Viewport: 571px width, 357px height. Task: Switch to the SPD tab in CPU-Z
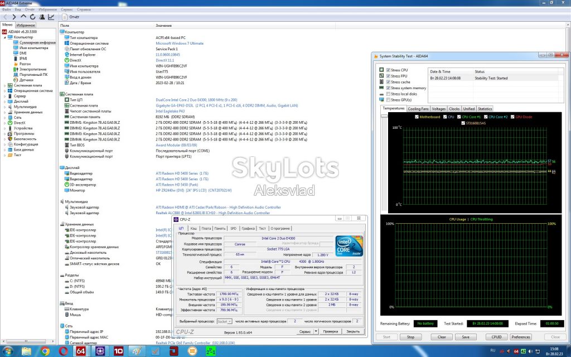point(233,228)
